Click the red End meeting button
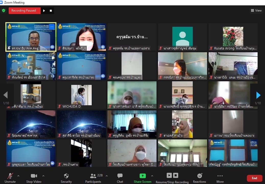The height and width of the screenshot is (184, 265). (x=254, y=178)
